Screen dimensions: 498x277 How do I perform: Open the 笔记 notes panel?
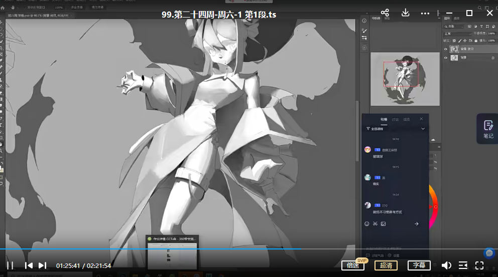click(x=488, y=129)
